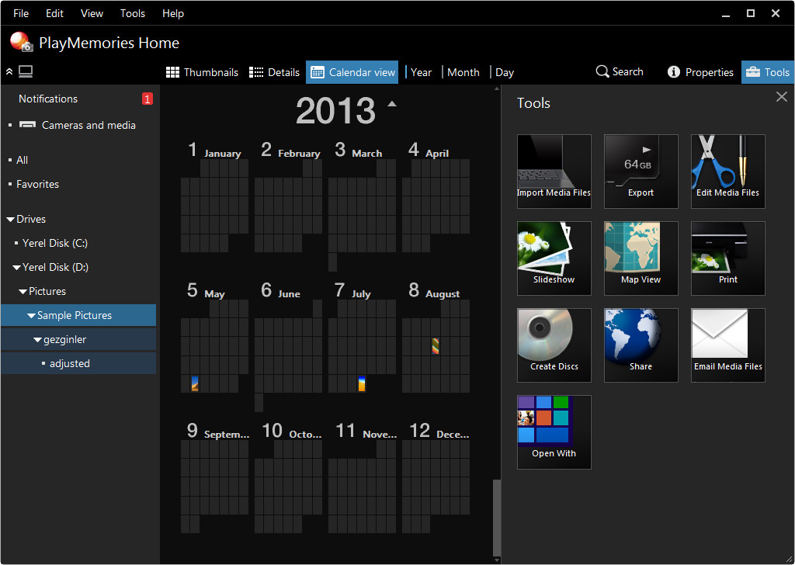Collapse the gezginler folder node
The width and height of the screenshot is (795, 565).
click(37, 339)
